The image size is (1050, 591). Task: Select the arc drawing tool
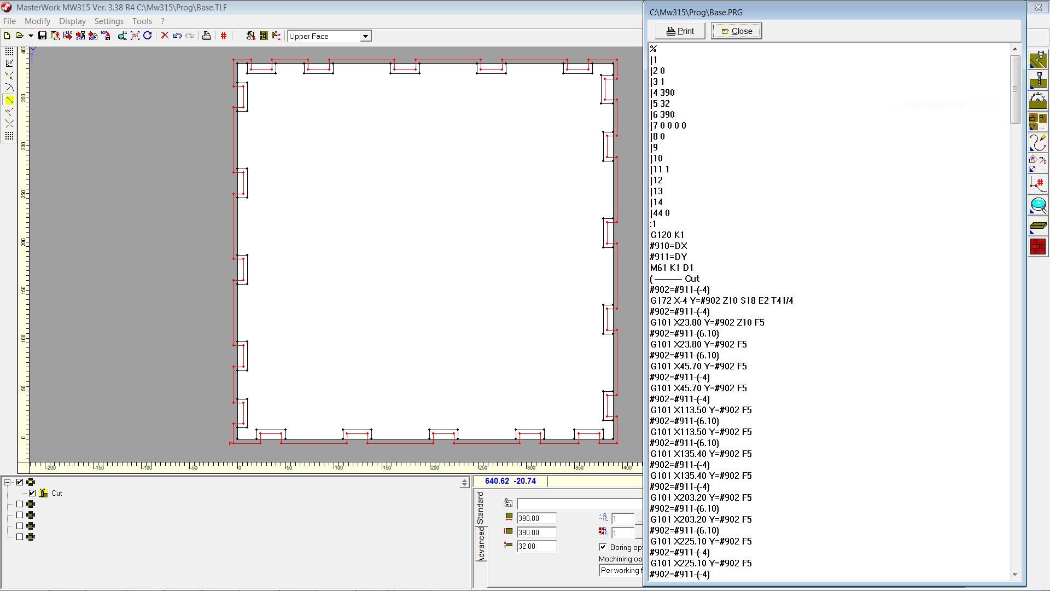point(9,88)
